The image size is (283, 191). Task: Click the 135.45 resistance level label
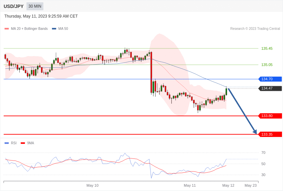(267, 48)
